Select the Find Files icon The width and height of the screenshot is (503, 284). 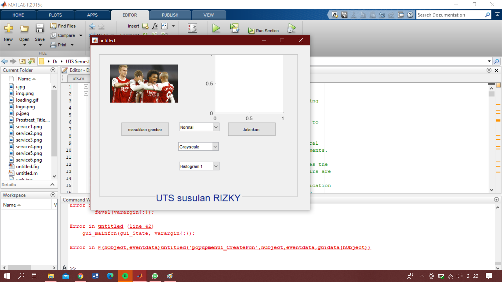(x=63, y=26)
